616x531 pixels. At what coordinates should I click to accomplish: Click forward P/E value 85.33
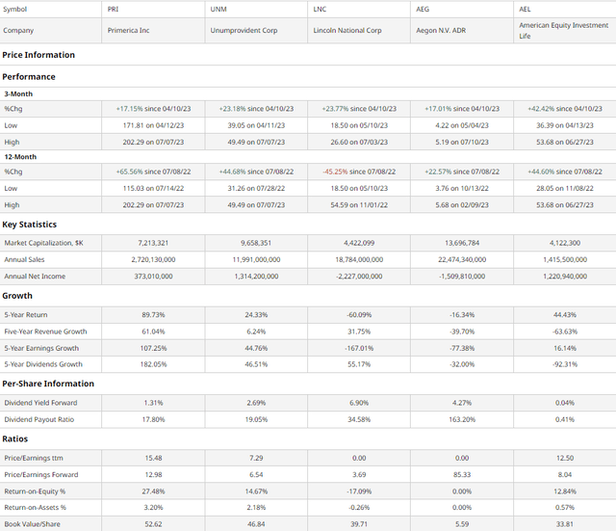[x=462, y=475]
